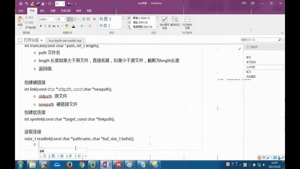Switch to the 视图 ribbon tab
Screen dimensions: 300x169
[x=89, y=11]
